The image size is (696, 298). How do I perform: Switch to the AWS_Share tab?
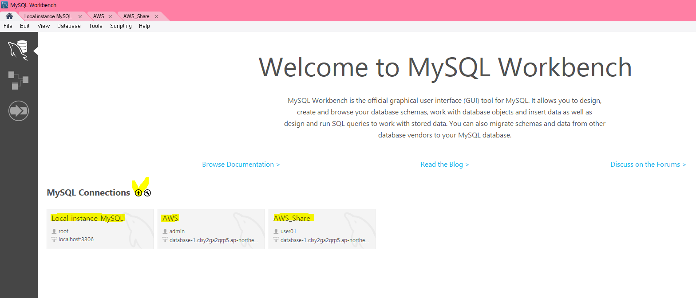[x=136, y=16]
